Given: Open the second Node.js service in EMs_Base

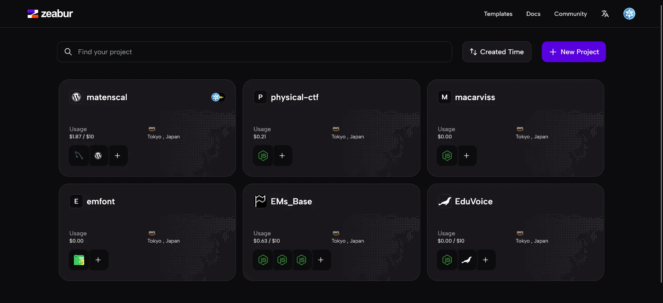Looking at the screenshot, I should pyautogui.click(x=282, y=260).
